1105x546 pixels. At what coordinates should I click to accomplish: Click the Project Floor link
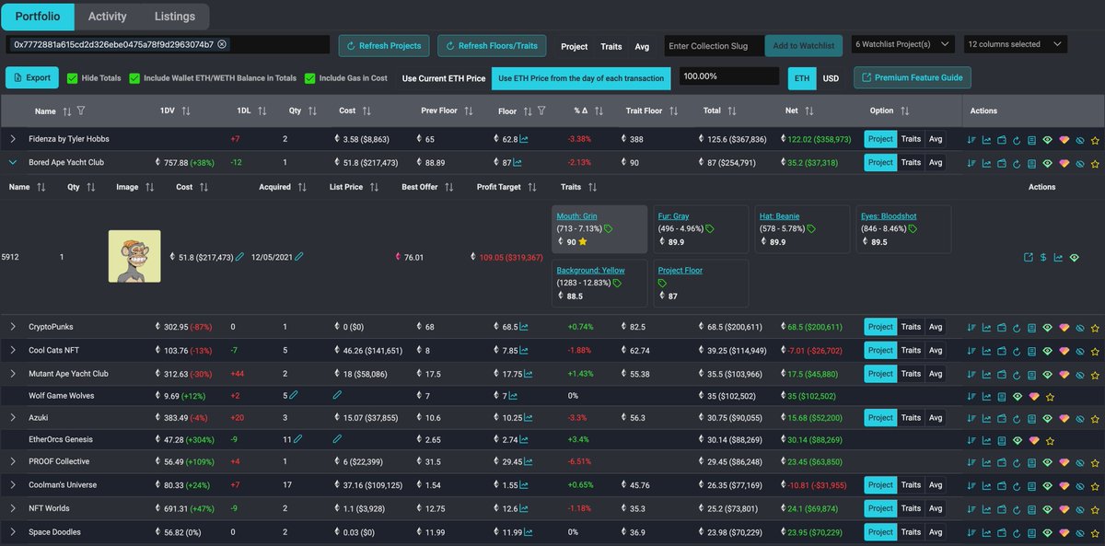coord(682,270)
